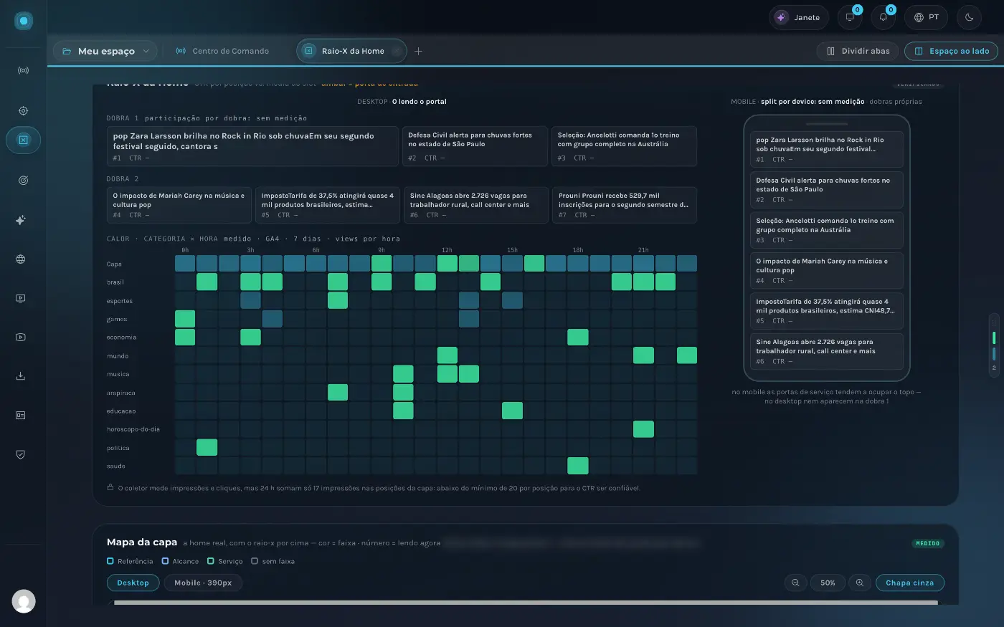Close the Raio-X da Home tab
Viewport: 1004px width, 627px height.
tap(398, 51)
